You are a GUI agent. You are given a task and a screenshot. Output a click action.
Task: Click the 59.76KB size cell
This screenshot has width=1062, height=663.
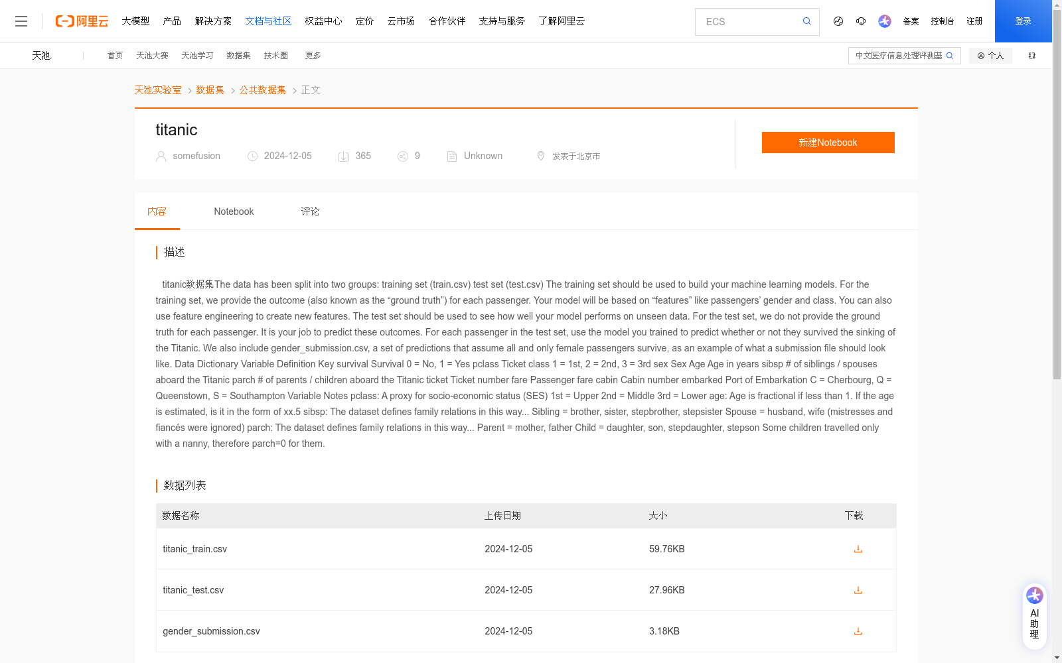point(667,549)
